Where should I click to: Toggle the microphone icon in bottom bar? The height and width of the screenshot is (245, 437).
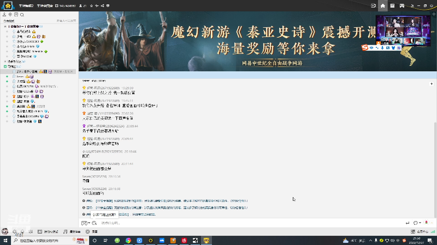click(x=22, y=231)
